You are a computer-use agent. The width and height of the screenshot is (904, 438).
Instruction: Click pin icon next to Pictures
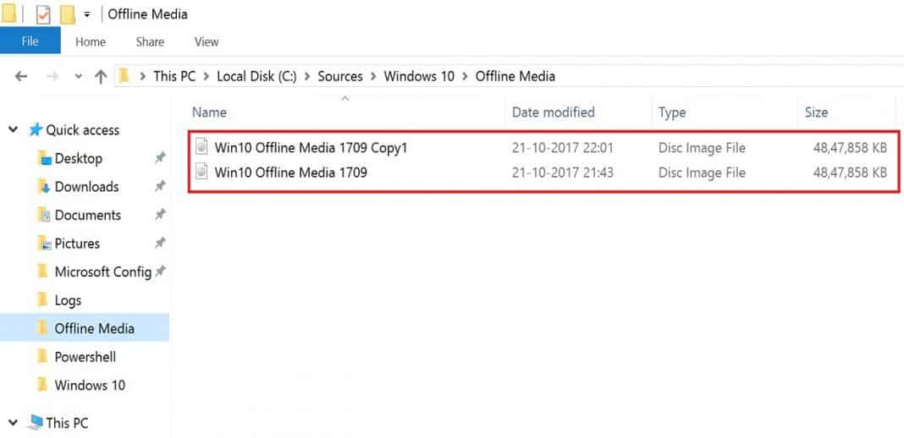click(160, 243)
